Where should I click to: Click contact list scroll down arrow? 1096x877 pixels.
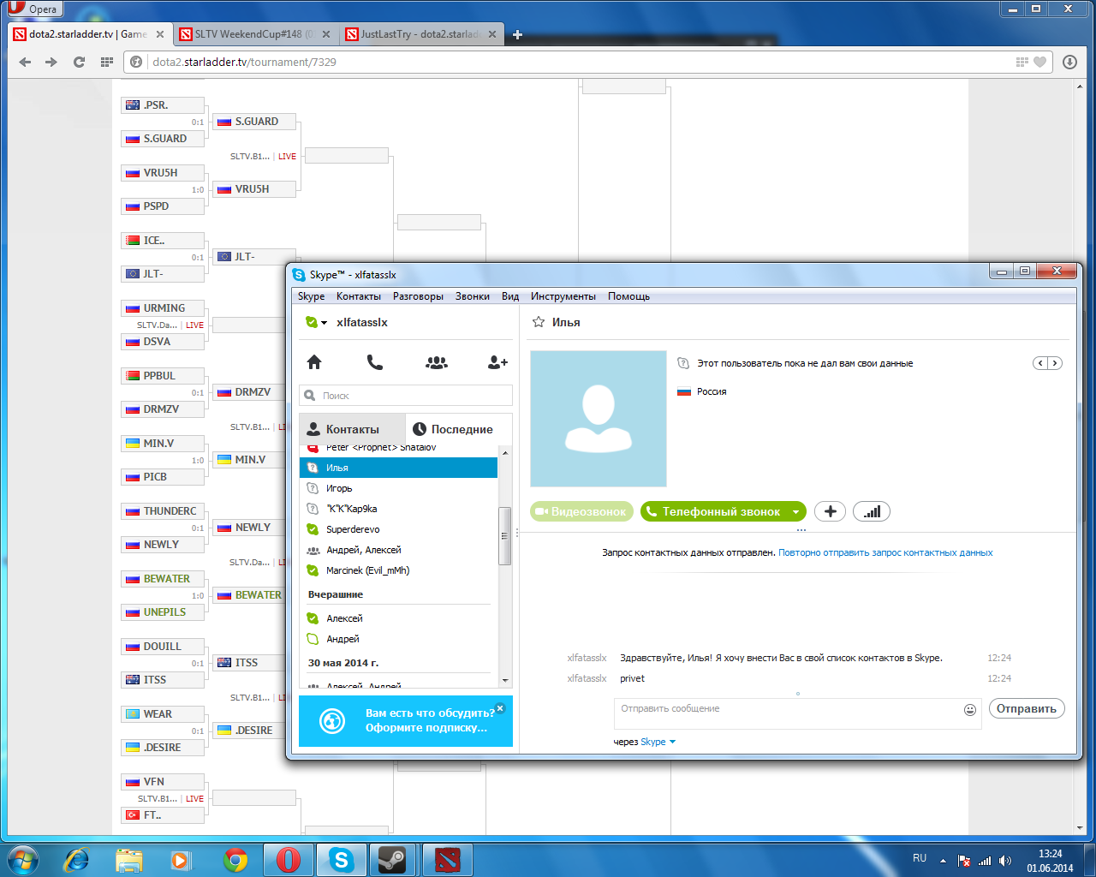[504, 681]
